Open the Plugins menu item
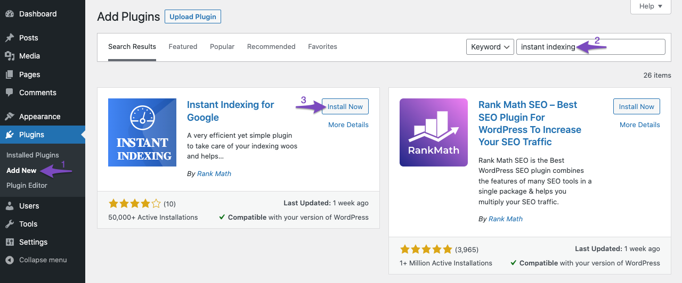The image size is (682, 283). click(43, 135)
